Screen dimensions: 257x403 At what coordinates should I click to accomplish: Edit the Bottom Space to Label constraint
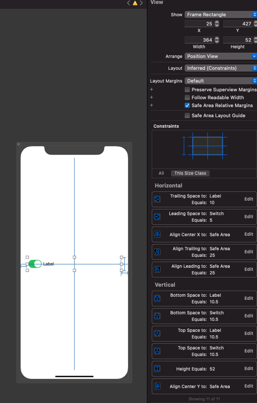[249, 299]
